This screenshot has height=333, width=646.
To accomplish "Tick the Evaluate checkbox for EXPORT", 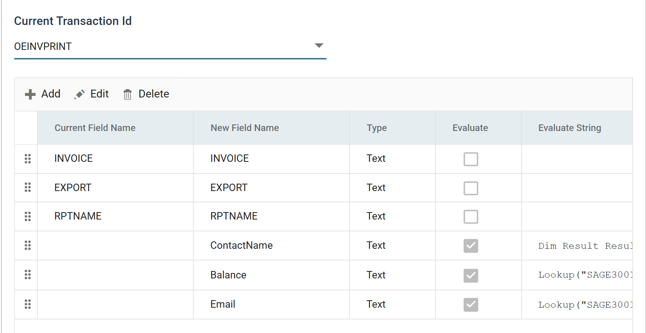I will 471,188.
